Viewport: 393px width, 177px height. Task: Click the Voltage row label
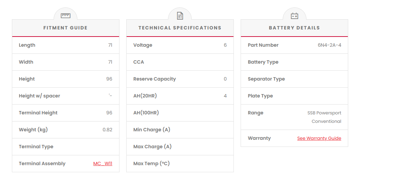(143, 45)
